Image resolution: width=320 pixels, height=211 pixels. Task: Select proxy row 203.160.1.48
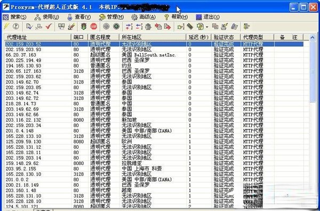154,190
